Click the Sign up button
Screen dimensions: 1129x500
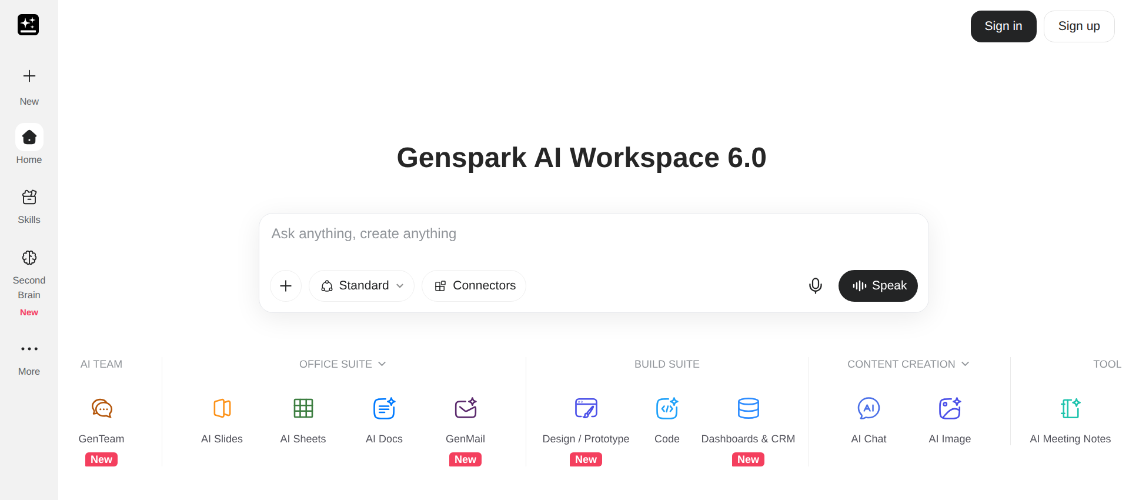(1079, 26)
